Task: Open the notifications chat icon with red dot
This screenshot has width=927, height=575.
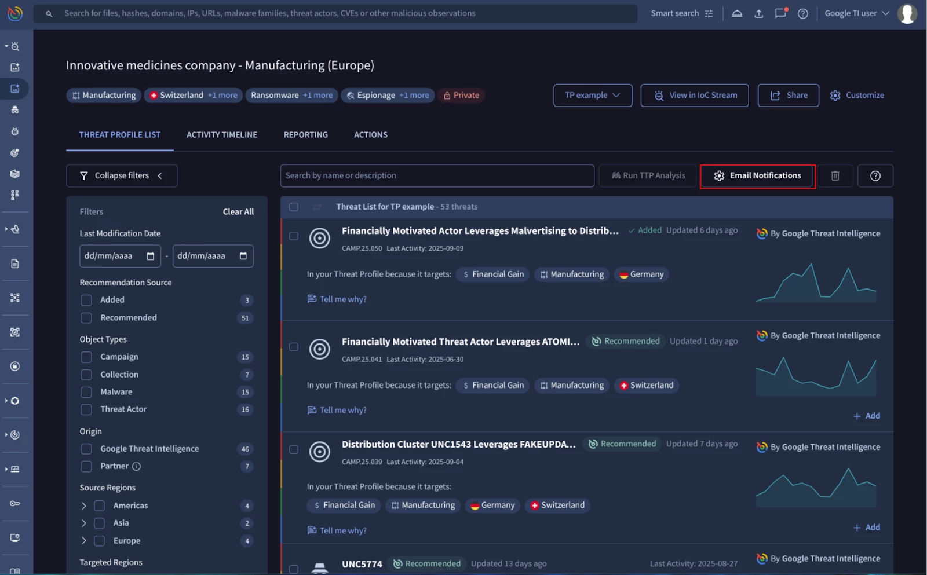Action: pos(781,13)
